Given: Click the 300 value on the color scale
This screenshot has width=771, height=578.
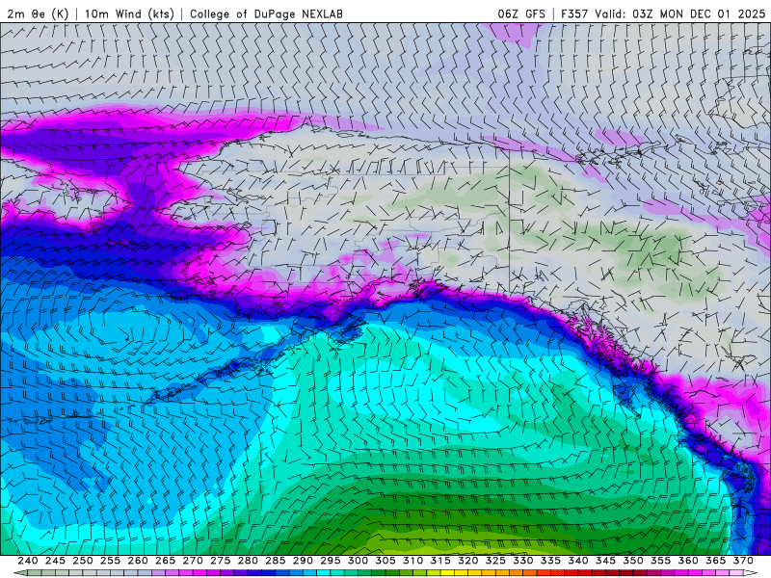Looking at the screenshot, I should (358, 561).
